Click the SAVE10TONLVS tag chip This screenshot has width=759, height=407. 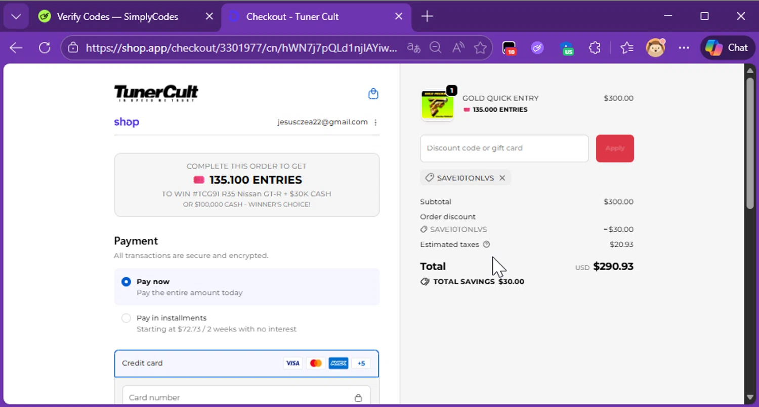(x=466, y=178)
